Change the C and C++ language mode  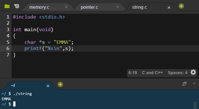click(x=152, y=73)
